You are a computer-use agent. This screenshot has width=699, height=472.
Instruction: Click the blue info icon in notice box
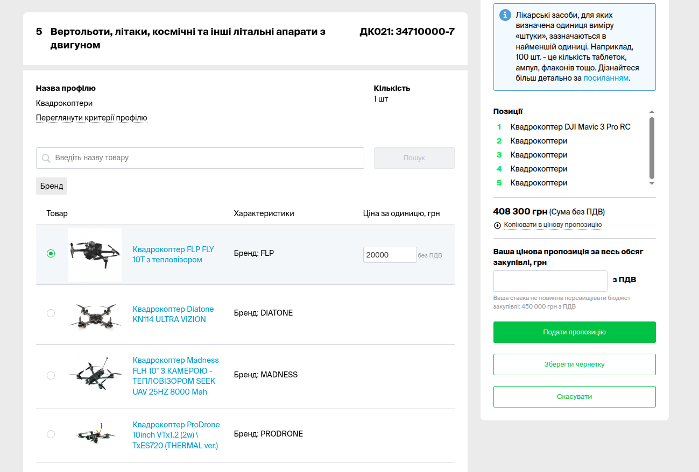(504, 15)
